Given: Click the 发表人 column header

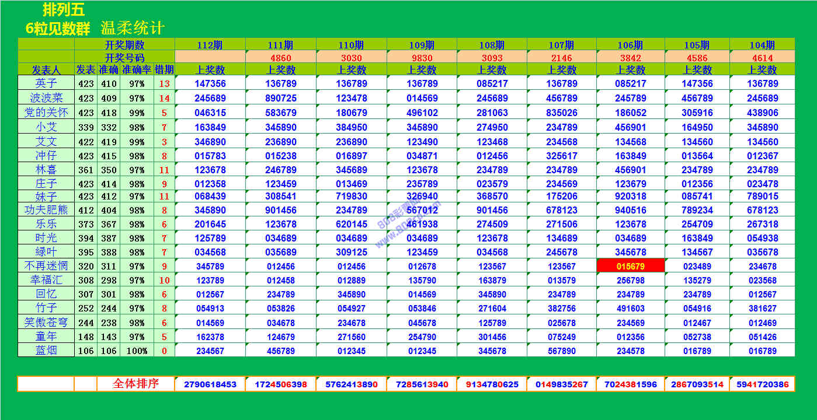Looking at the screenshot, I should coord(46,70).
